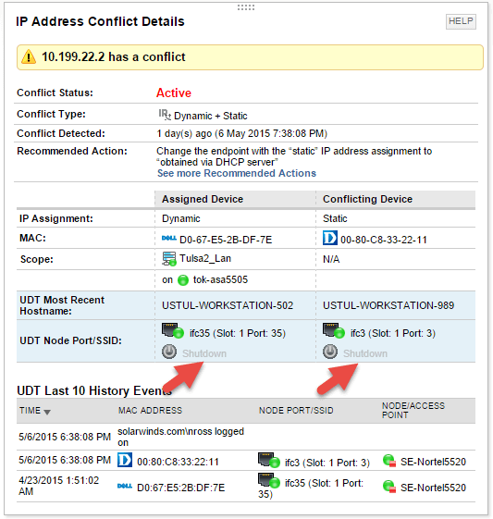The image size is (493, 519).
Task: Open the tok-asa5505 server link
Action: click(x=220, y=279)
